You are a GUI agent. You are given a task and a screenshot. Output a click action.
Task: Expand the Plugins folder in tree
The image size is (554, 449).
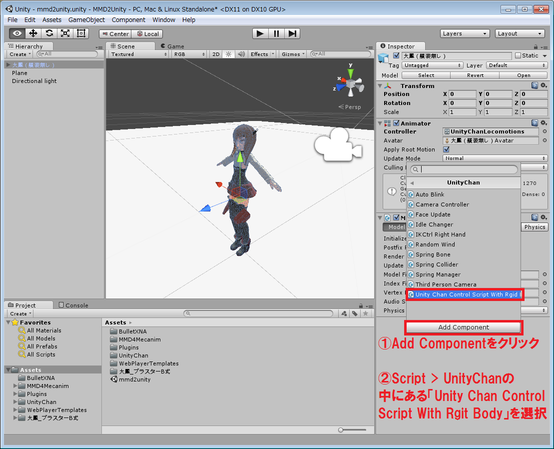point(15,394)
